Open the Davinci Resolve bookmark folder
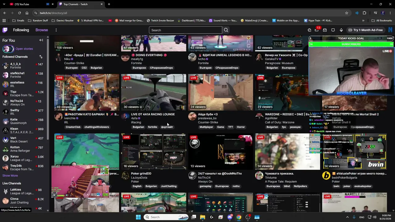Screen dimensions: 395x222 pos(62,21)
